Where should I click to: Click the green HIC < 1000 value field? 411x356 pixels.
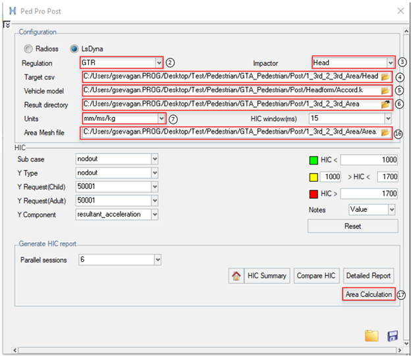coord(369,160)
